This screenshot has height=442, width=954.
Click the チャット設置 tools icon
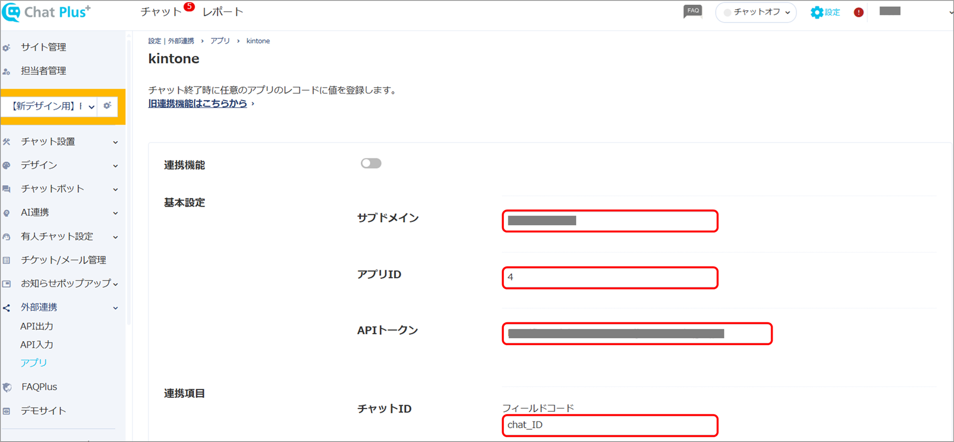[6, 142]
